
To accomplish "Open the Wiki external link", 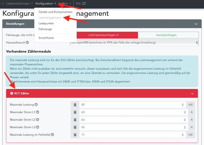I will coord(80,4).
